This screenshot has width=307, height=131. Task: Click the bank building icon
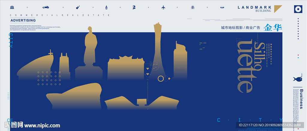click(x=12, y=7)
